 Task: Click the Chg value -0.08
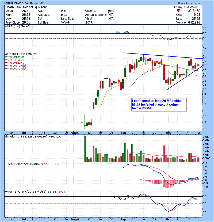pos(196,15)
